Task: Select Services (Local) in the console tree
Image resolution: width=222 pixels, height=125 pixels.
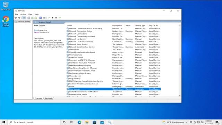Action: (x=24, y=22)
